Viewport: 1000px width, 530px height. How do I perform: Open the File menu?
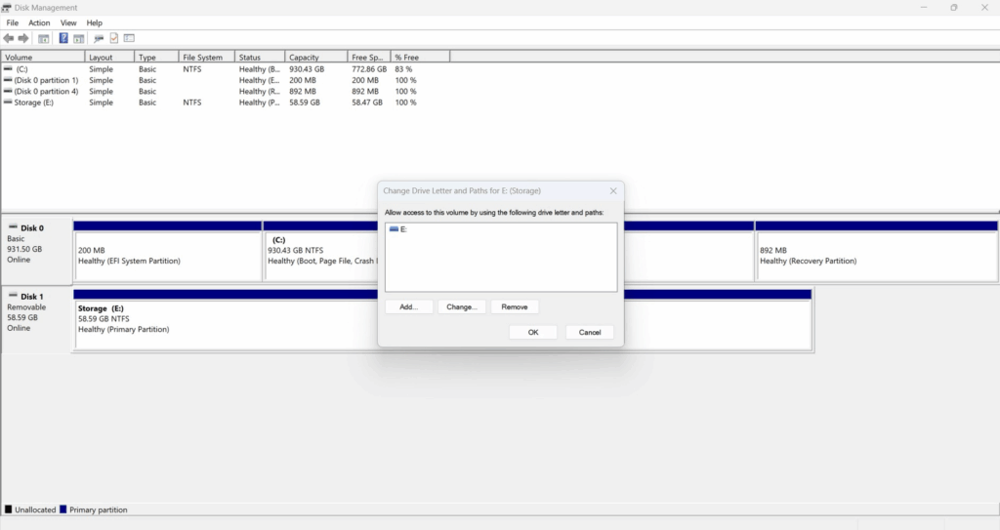pyautogui.click(x=12, y=23)
